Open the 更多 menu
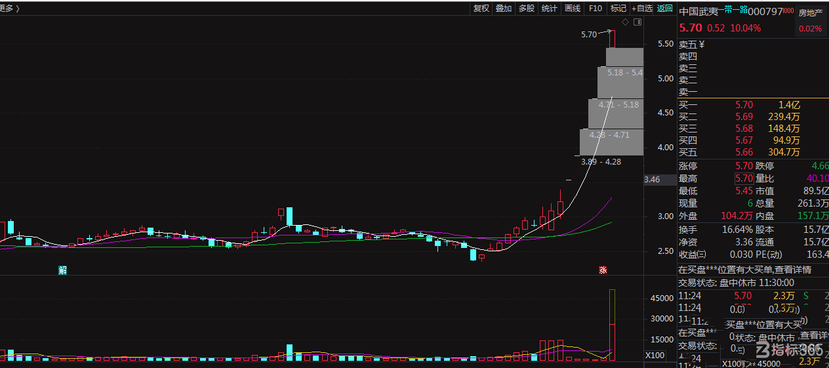Screen dimensions: 829x368 click(10, 9)
